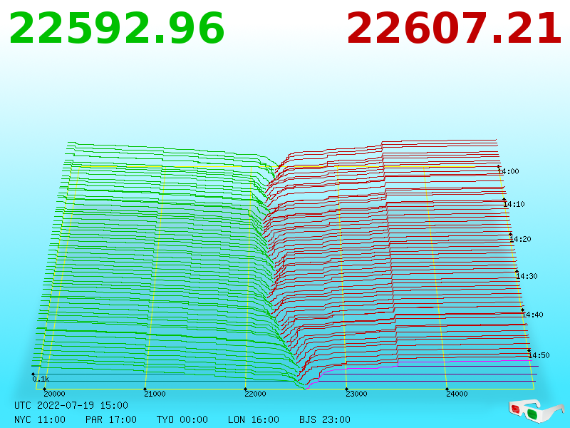This screenshot has width=570, height=428.
Task: Click the 23000 price axis label
Action: tap(356, 394)
